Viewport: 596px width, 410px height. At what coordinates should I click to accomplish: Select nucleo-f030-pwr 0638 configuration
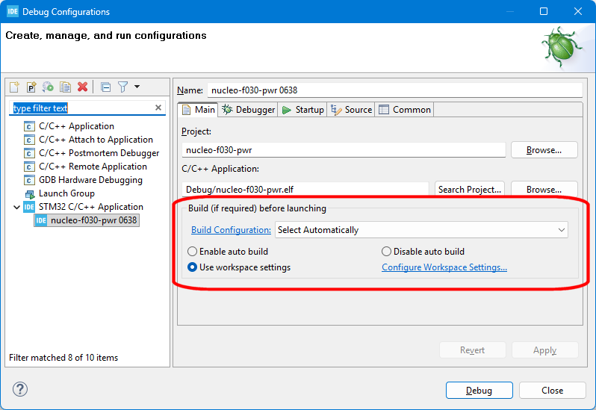click(x=87, y=220)
